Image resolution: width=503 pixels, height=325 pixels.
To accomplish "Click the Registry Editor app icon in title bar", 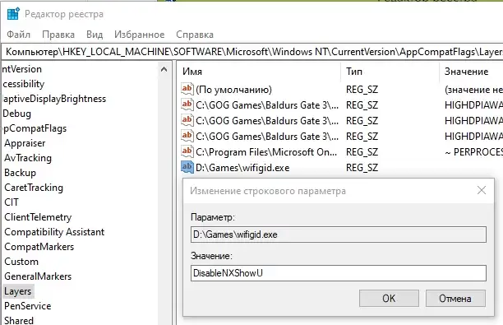I will coord(13,14).
